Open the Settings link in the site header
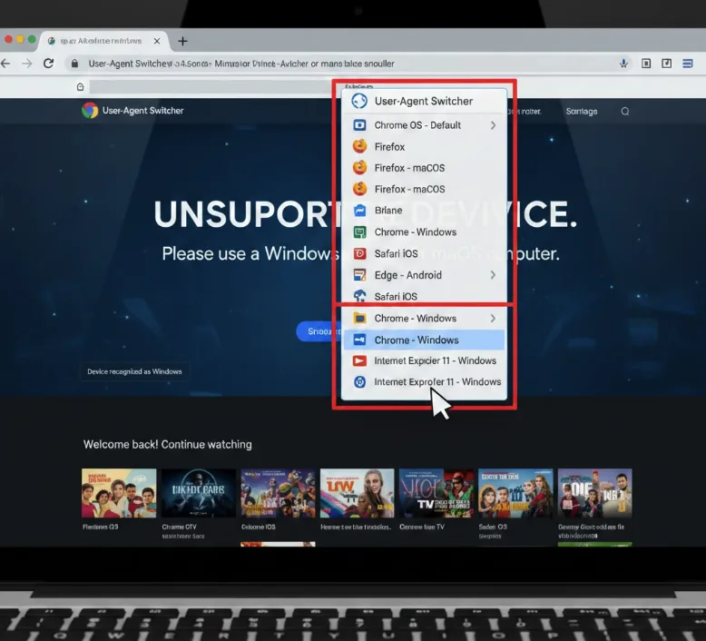This screenshot has width=706, height=641. (x=582, y=112)
